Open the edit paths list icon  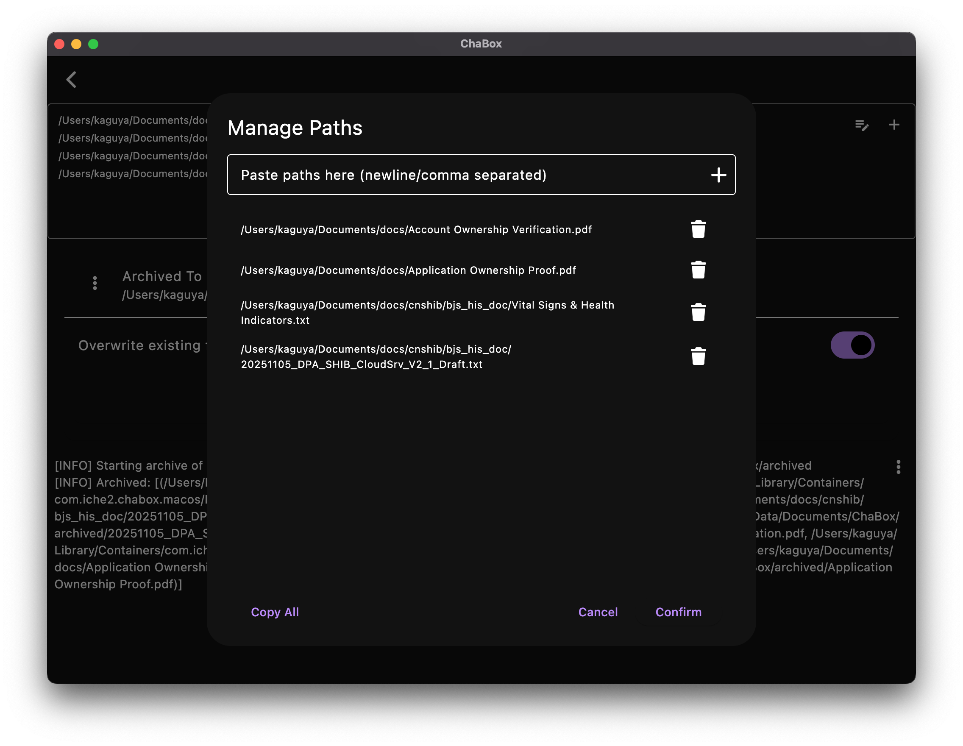[862, 125]
